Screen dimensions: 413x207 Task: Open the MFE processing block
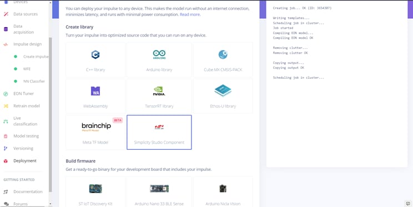pos(27,69)
